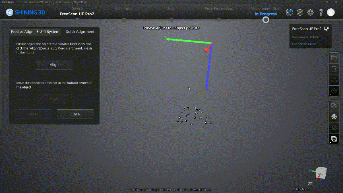
Task: Click the Measurement Tools progress node
Action: (x=266, y=20)
